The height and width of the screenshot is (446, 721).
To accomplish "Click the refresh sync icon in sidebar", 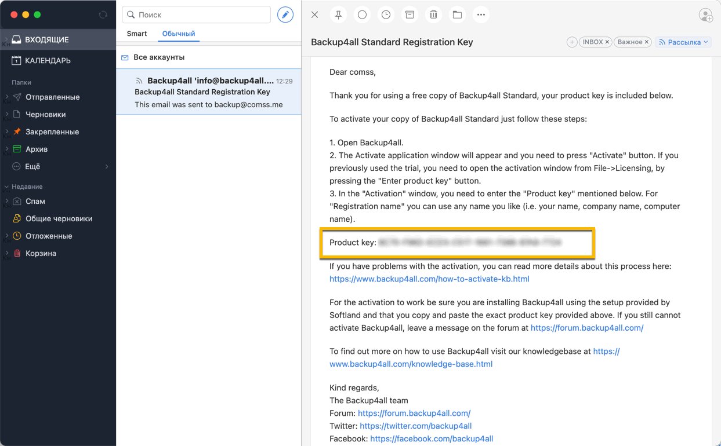I will (103, 15).
